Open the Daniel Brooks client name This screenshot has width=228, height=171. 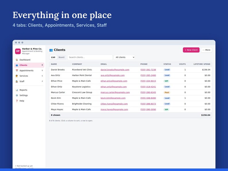58,70
